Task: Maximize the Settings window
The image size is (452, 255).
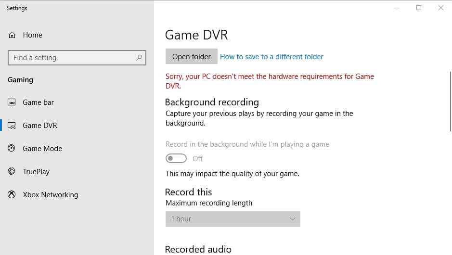Action: [419, 8]
